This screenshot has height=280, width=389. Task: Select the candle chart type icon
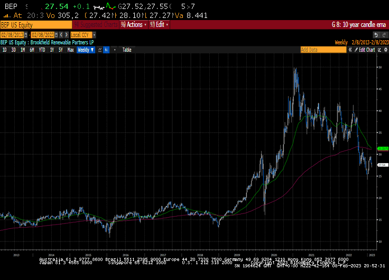[x=106, y=50]
